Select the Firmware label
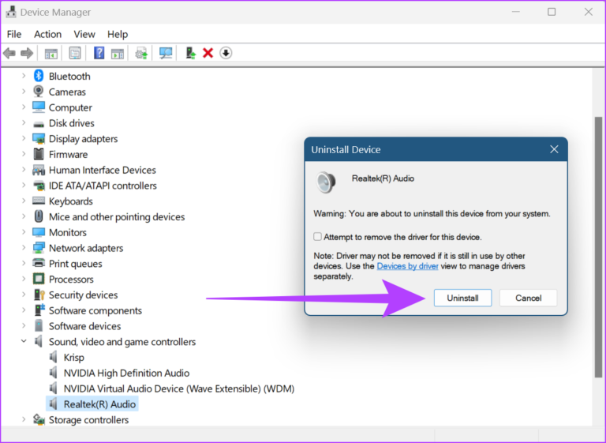 [68, 154]
